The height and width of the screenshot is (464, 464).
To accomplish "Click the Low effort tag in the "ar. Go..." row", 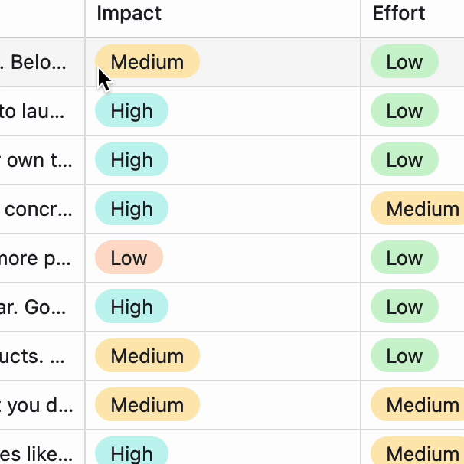I will click(404, 307).
